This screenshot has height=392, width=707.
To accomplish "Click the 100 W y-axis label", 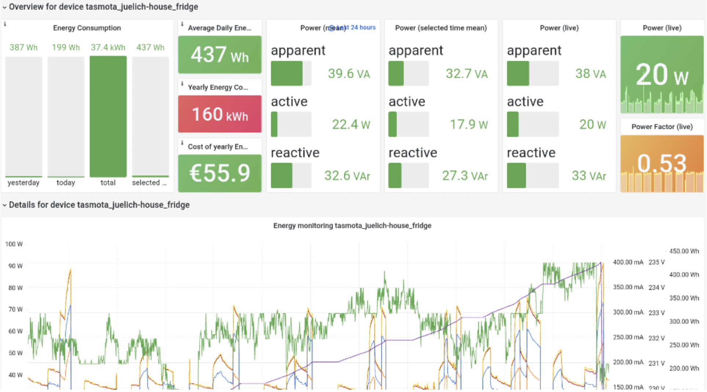I will [x=14, y=244].
